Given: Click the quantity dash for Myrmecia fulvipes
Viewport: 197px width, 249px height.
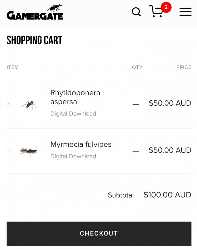Looking at the screenshot, I should 136,151.
